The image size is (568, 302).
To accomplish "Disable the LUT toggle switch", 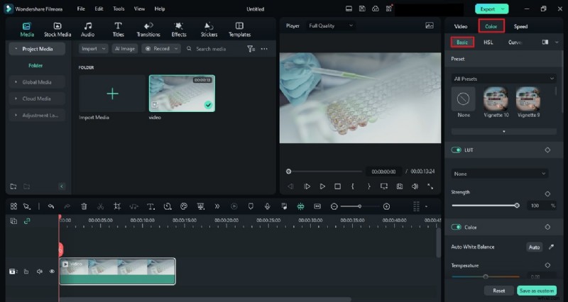I will [x=457, y=150].
